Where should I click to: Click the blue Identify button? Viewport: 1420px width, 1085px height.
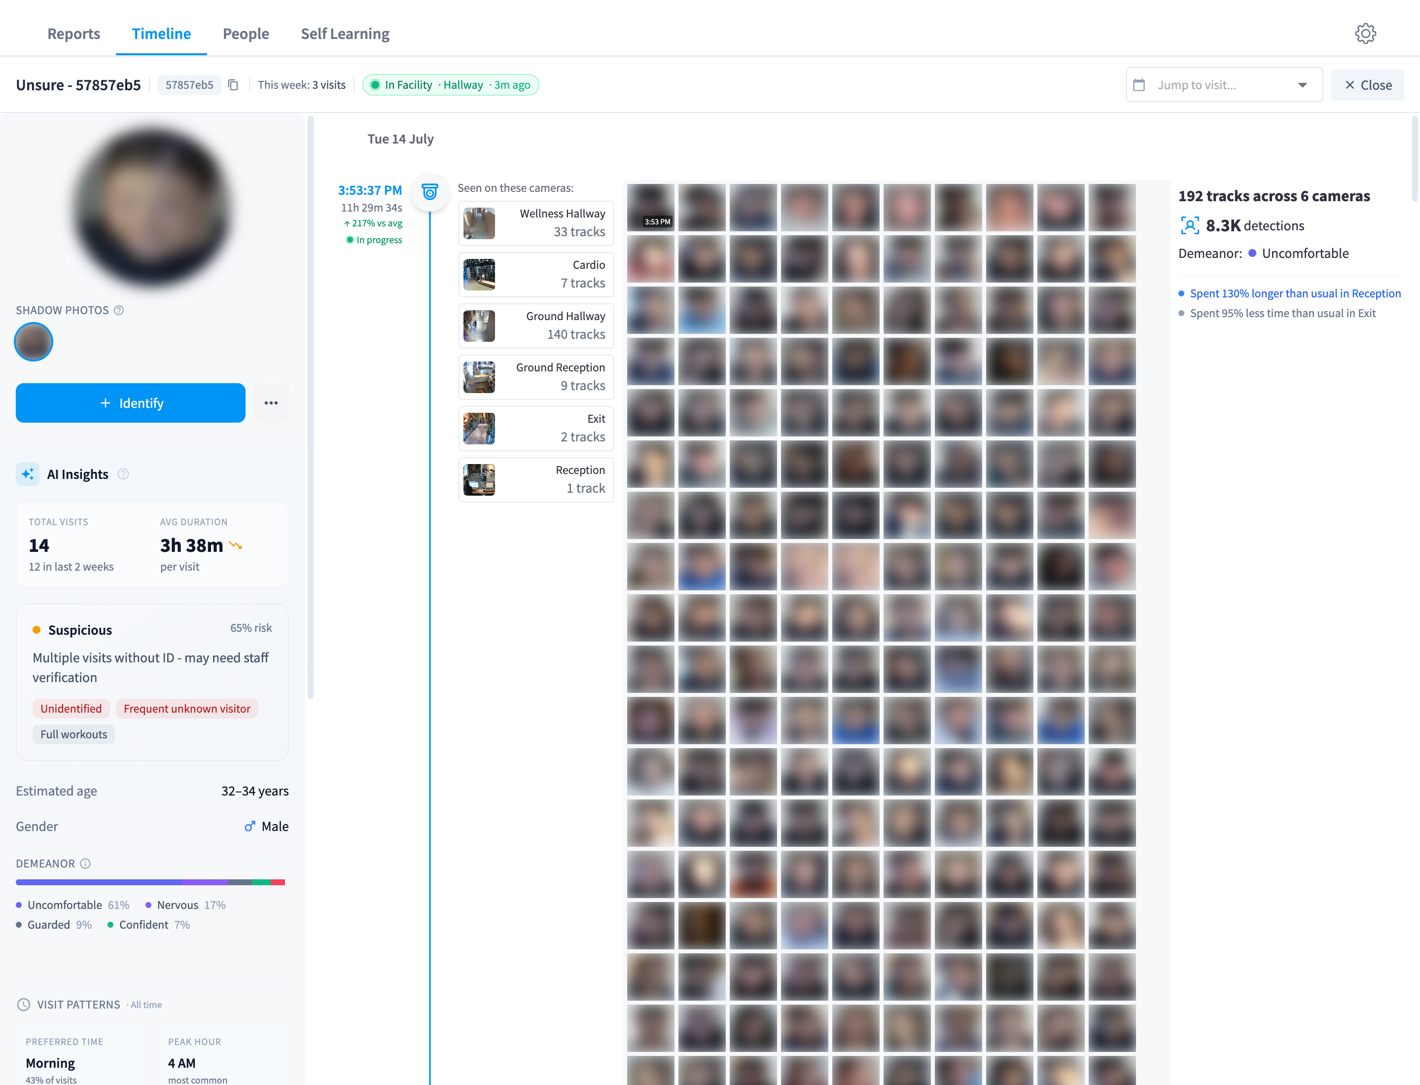pyautogui.click(x=131, y=403)
